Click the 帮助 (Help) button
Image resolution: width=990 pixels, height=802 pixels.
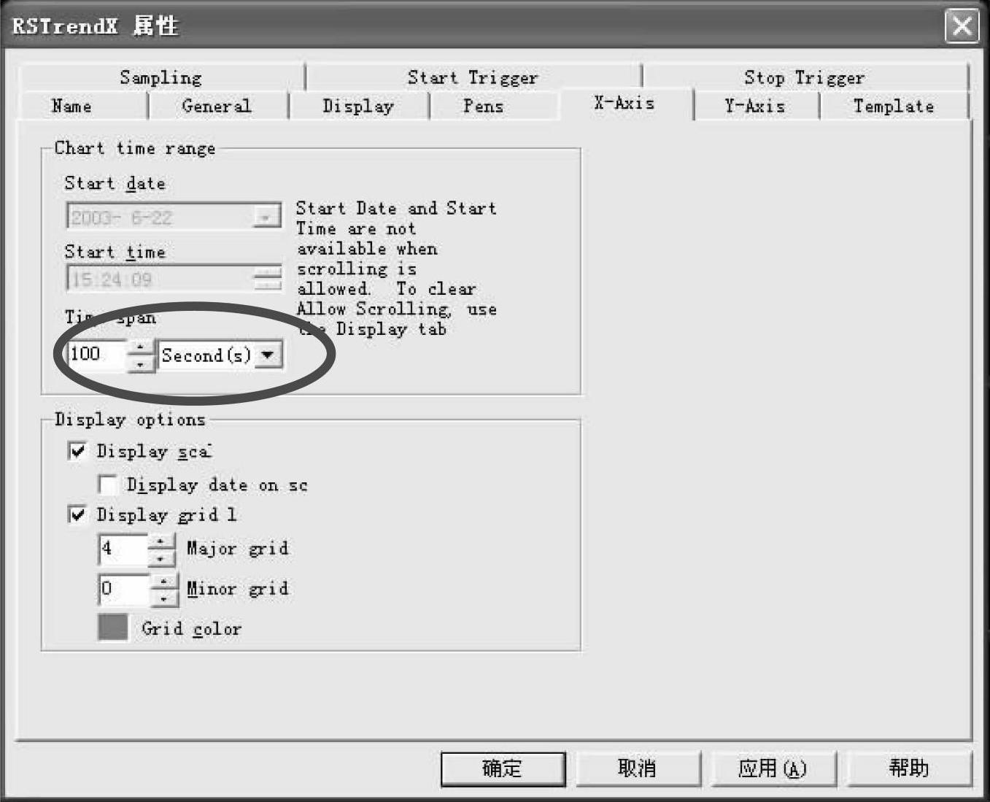point(908,768)
